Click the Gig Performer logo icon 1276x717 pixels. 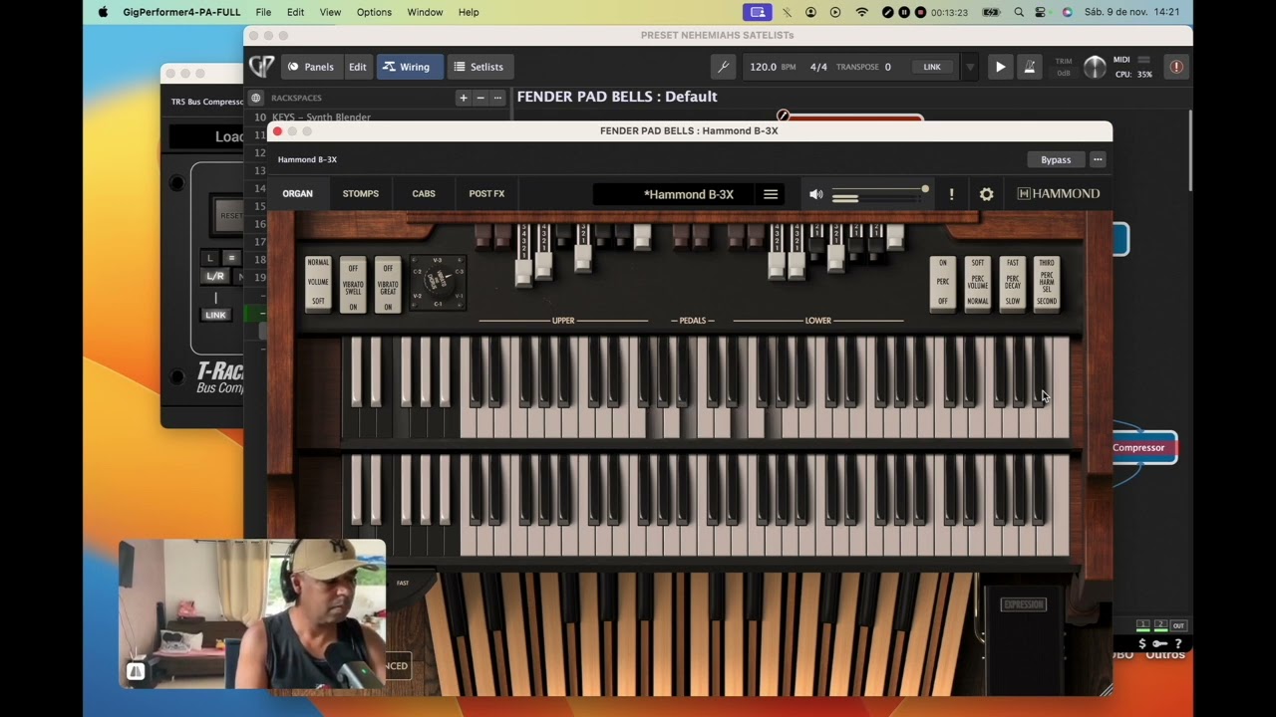pyautogui.click(x=261, y=67)
